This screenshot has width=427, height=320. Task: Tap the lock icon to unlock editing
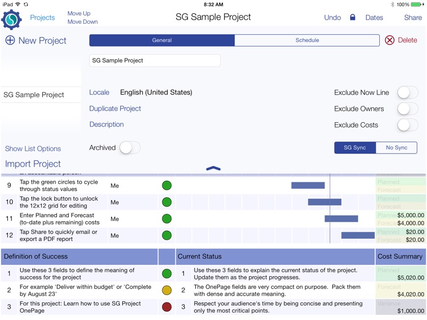point(352,18)
